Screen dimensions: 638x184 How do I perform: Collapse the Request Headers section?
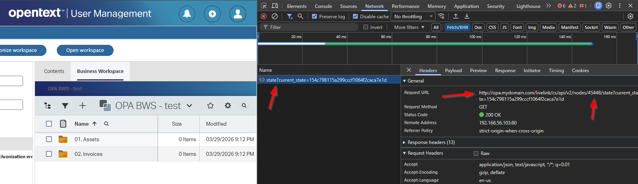405,153
